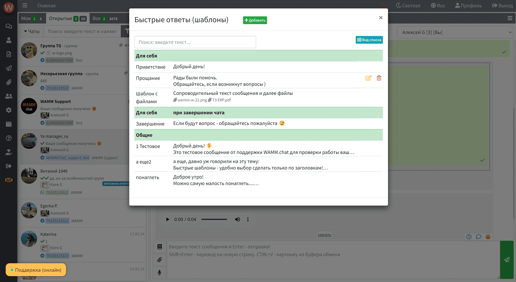Open the settings gear in left sidebar
Viewport: 516px width, 282px height.
click(x=9, y=110)
